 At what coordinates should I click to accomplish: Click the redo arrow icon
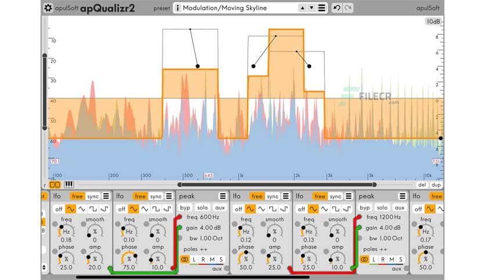[348, 8]
